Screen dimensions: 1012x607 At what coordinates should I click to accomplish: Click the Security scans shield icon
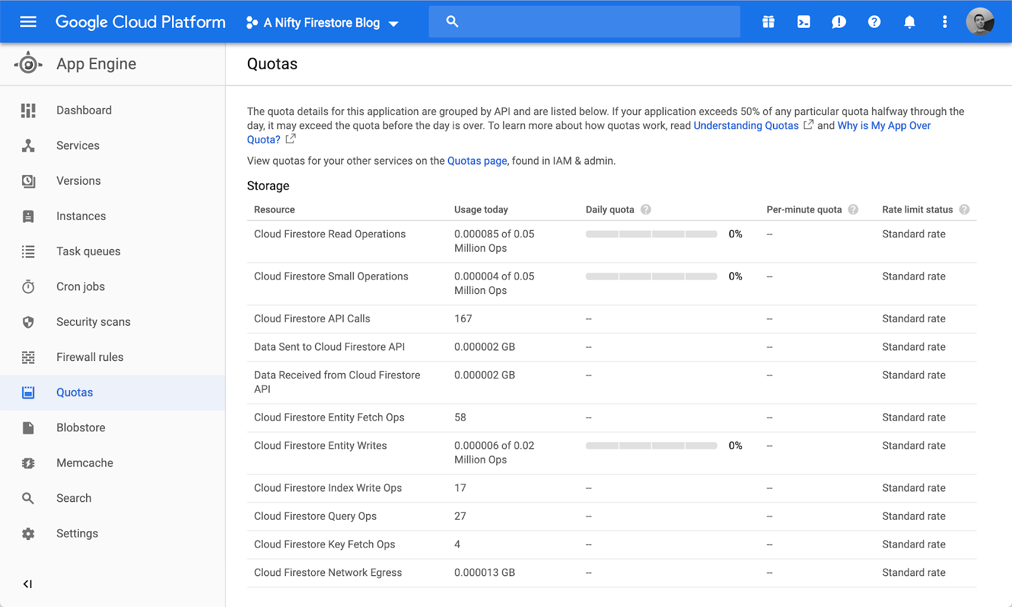click(x=28, y=322)
